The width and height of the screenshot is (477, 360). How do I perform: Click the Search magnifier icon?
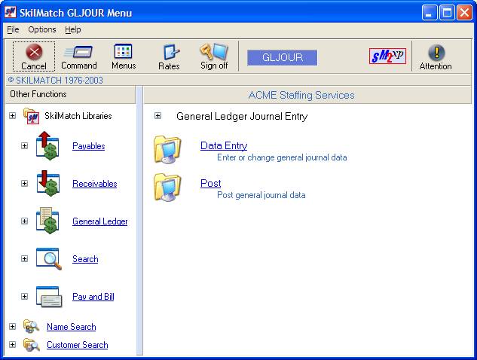pyautogui.click(x=49, y=259)
